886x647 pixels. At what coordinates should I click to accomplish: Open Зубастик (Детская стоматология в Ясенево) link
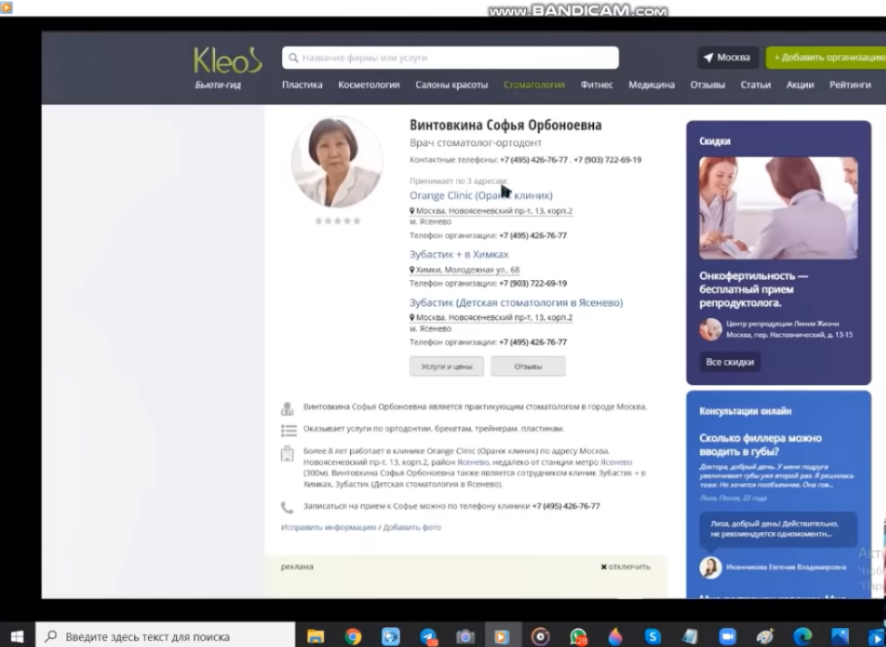[516, 303]
